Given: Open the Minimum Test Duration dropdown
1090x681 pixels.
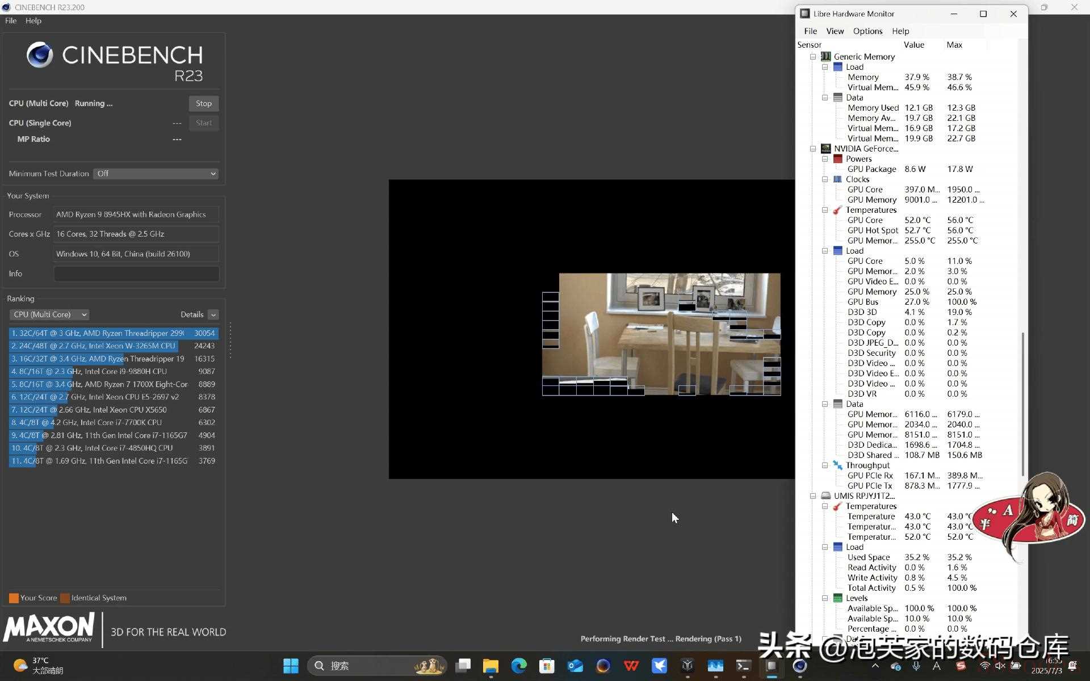Looking at the screenshot, I should tap(156, 174).
